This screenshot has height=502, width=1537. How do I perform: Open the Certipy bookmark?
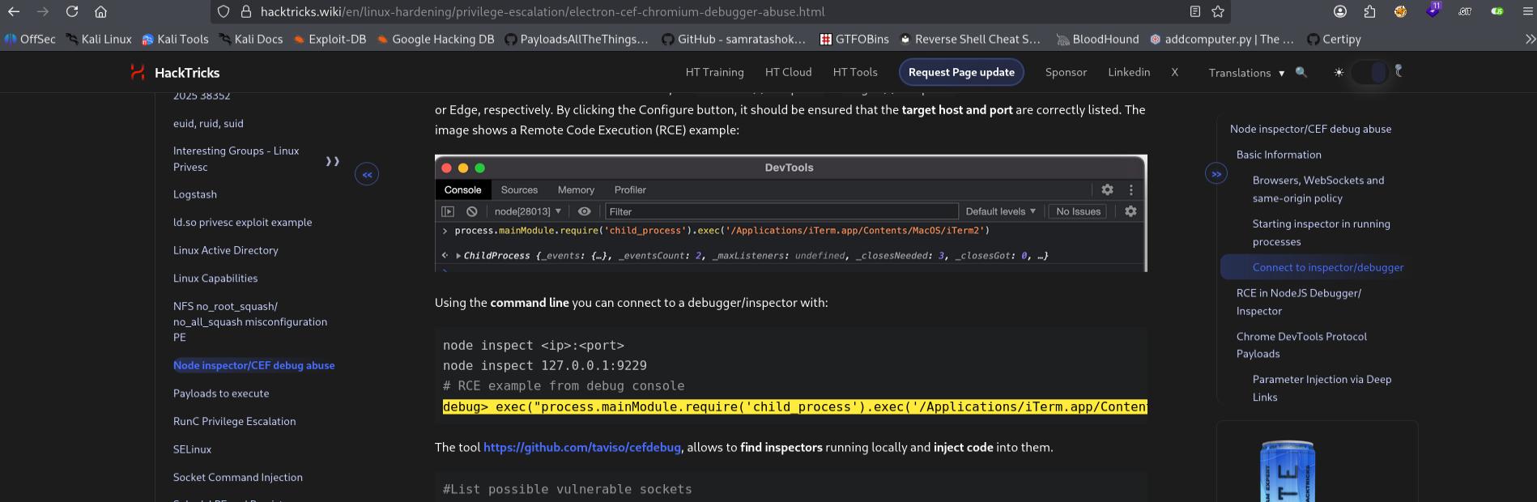[x=1335, y=39]
